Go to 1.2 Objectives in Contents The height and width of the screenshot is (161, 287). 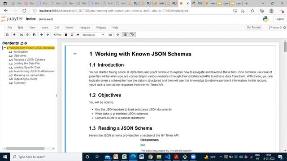pyautogui.click(x=20, y=55)
